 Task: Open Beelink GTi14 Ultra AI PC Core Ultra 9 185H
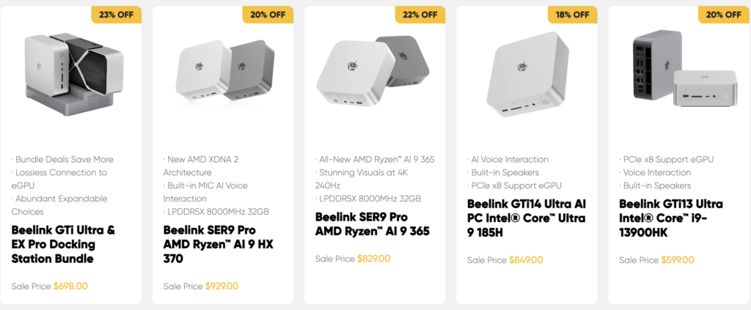point(527,218)
